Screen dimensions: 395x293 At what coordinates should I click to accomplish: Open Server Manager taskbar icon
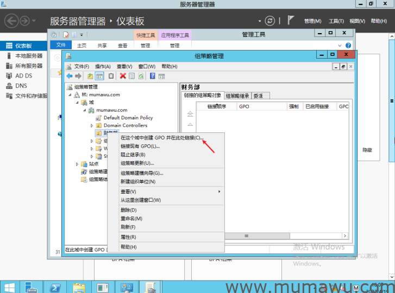(31, 287)
